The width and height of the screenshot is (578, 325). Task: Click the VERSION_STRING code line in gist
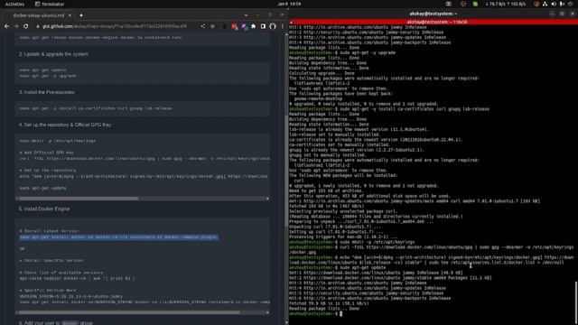(71, 296)
